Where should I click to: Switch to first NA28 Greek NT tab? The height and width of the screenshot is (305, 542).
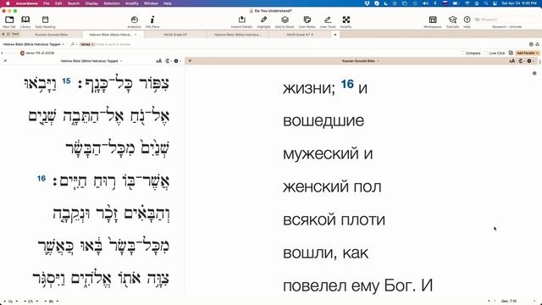click(175, 35)
